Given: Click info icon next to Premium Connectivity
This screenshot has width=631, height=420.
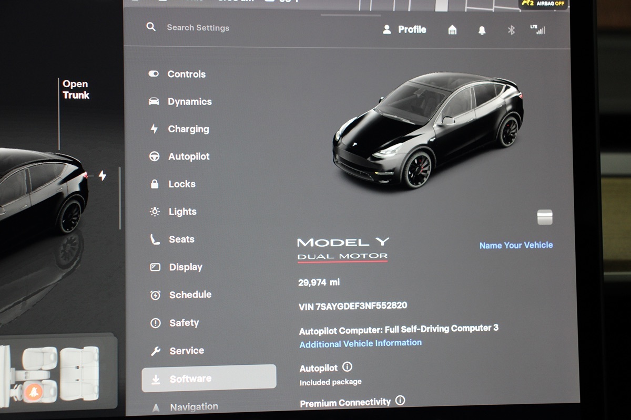Looking at the screenshot, I should coord(400,401).
